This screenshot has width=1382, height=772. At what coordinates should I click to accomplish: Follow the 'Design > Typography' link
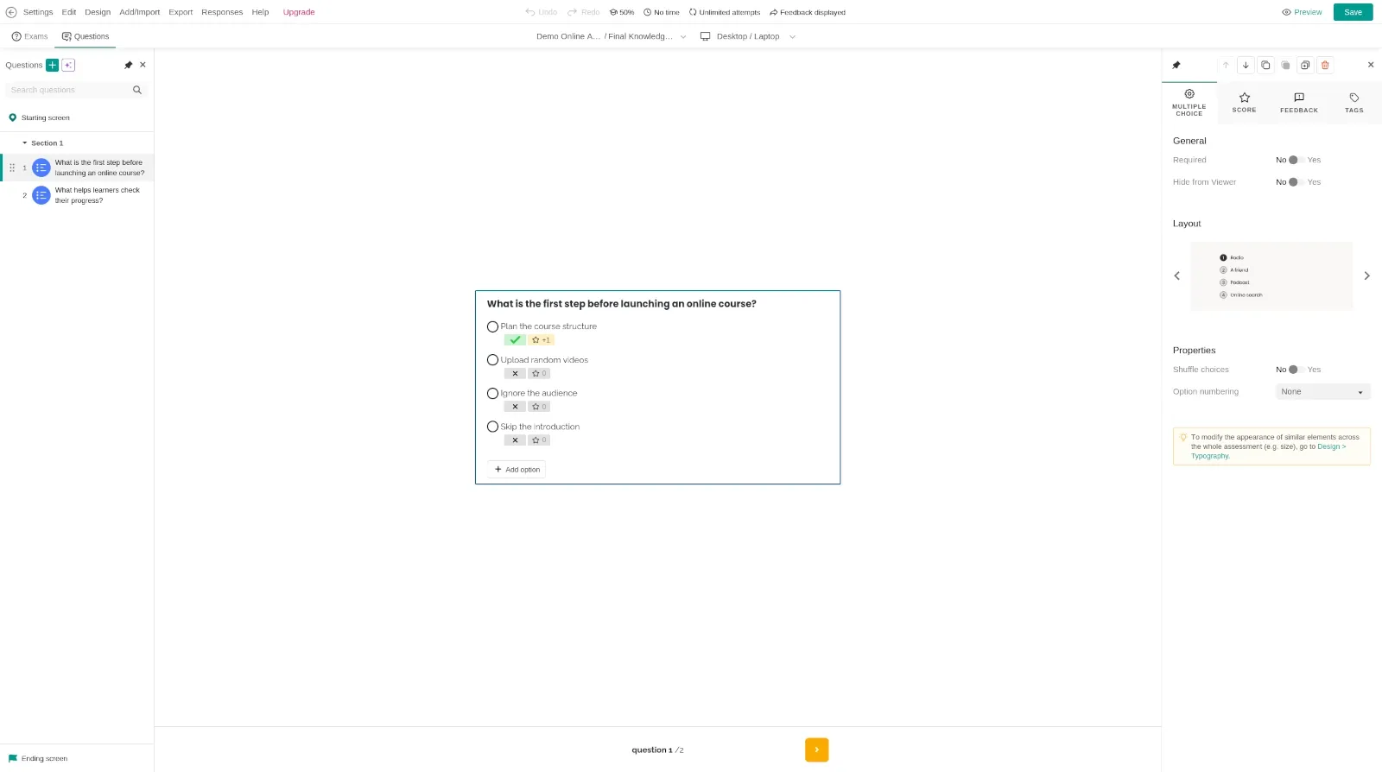click(1268, 451)
